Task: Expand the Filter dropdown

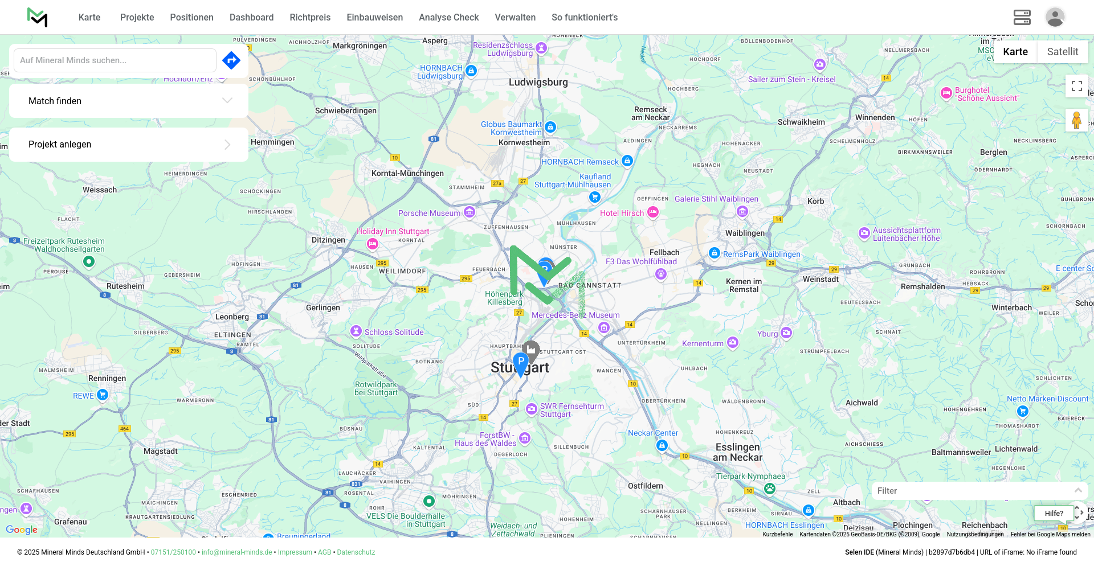Action: click(x=979, y=491)
